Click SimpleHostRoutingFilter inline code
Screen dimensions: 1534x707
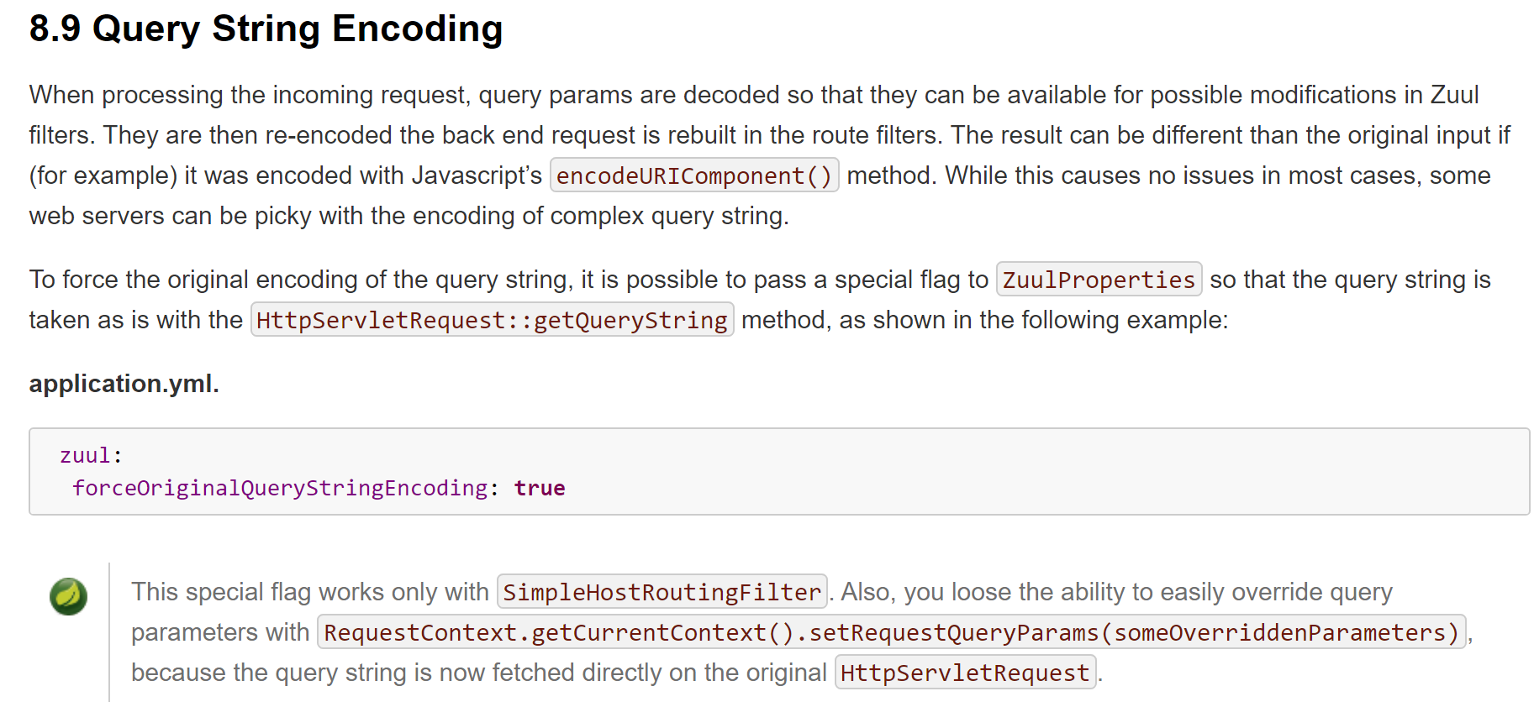[662, 592]
